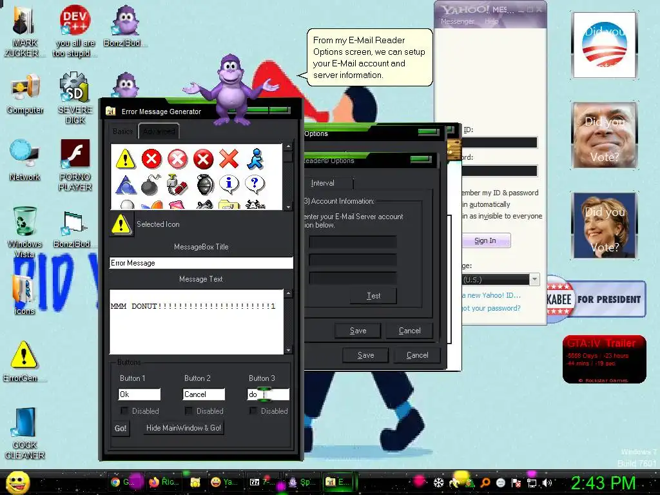Open the icons folder on desktop

[x=24, y=295]
